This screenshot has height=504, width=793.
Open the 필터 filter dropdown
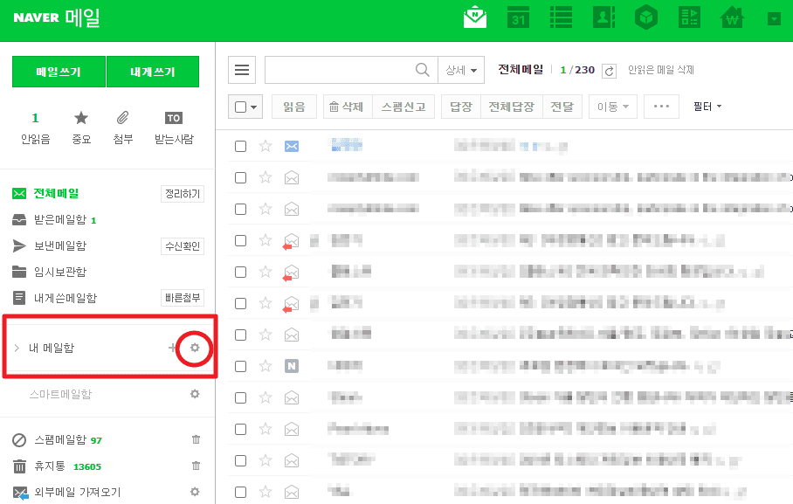coord(707,107)
